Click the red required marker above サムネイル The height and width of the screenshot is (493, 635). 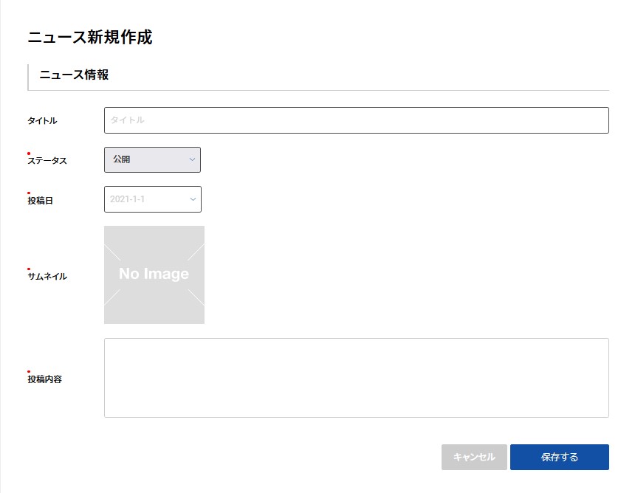pos(29,269)
